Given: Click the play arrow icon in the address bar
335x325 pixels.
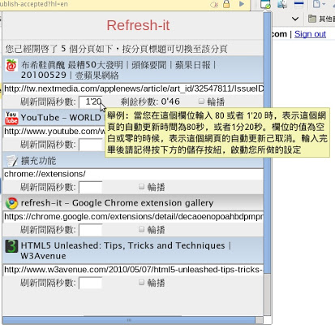Looking at the screenshot, I should [242, 4].
